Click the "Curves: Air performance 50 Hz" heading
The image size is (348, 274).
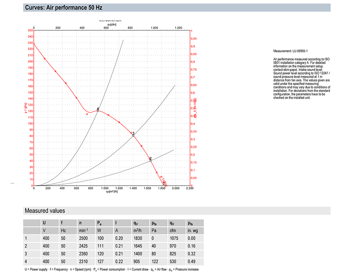[x=63, y=7]
